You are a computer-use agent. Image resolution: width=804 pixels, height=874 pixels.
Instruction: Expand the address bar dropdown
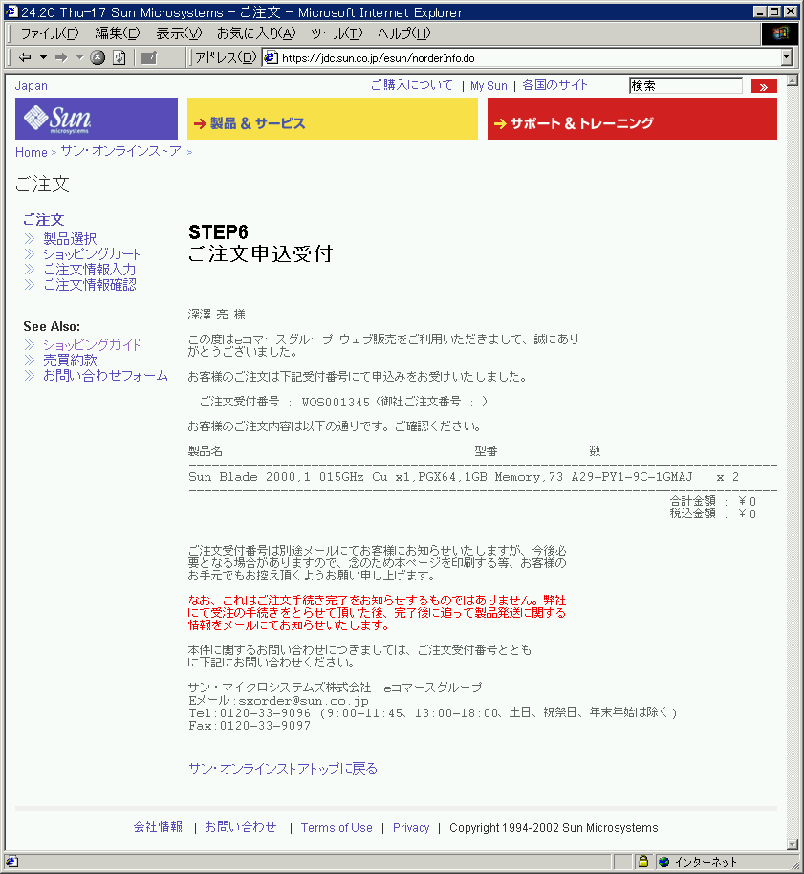pos(786,57)
